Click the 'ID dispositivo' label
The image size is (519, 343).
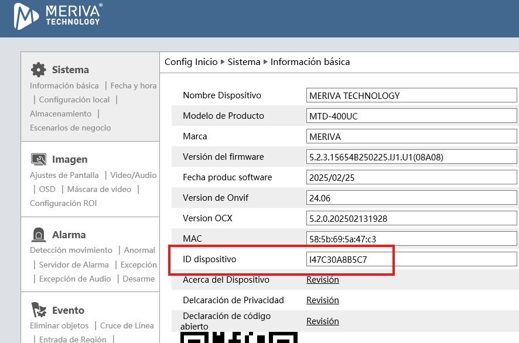(210, 259)
